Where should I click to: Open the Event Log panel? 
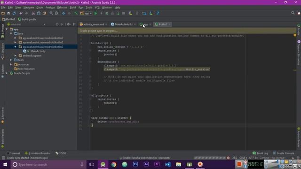click(260, 153)
